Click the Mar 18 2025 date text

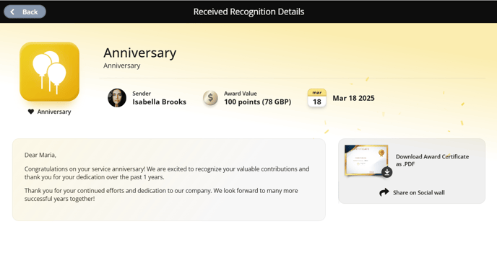(353, 98)
